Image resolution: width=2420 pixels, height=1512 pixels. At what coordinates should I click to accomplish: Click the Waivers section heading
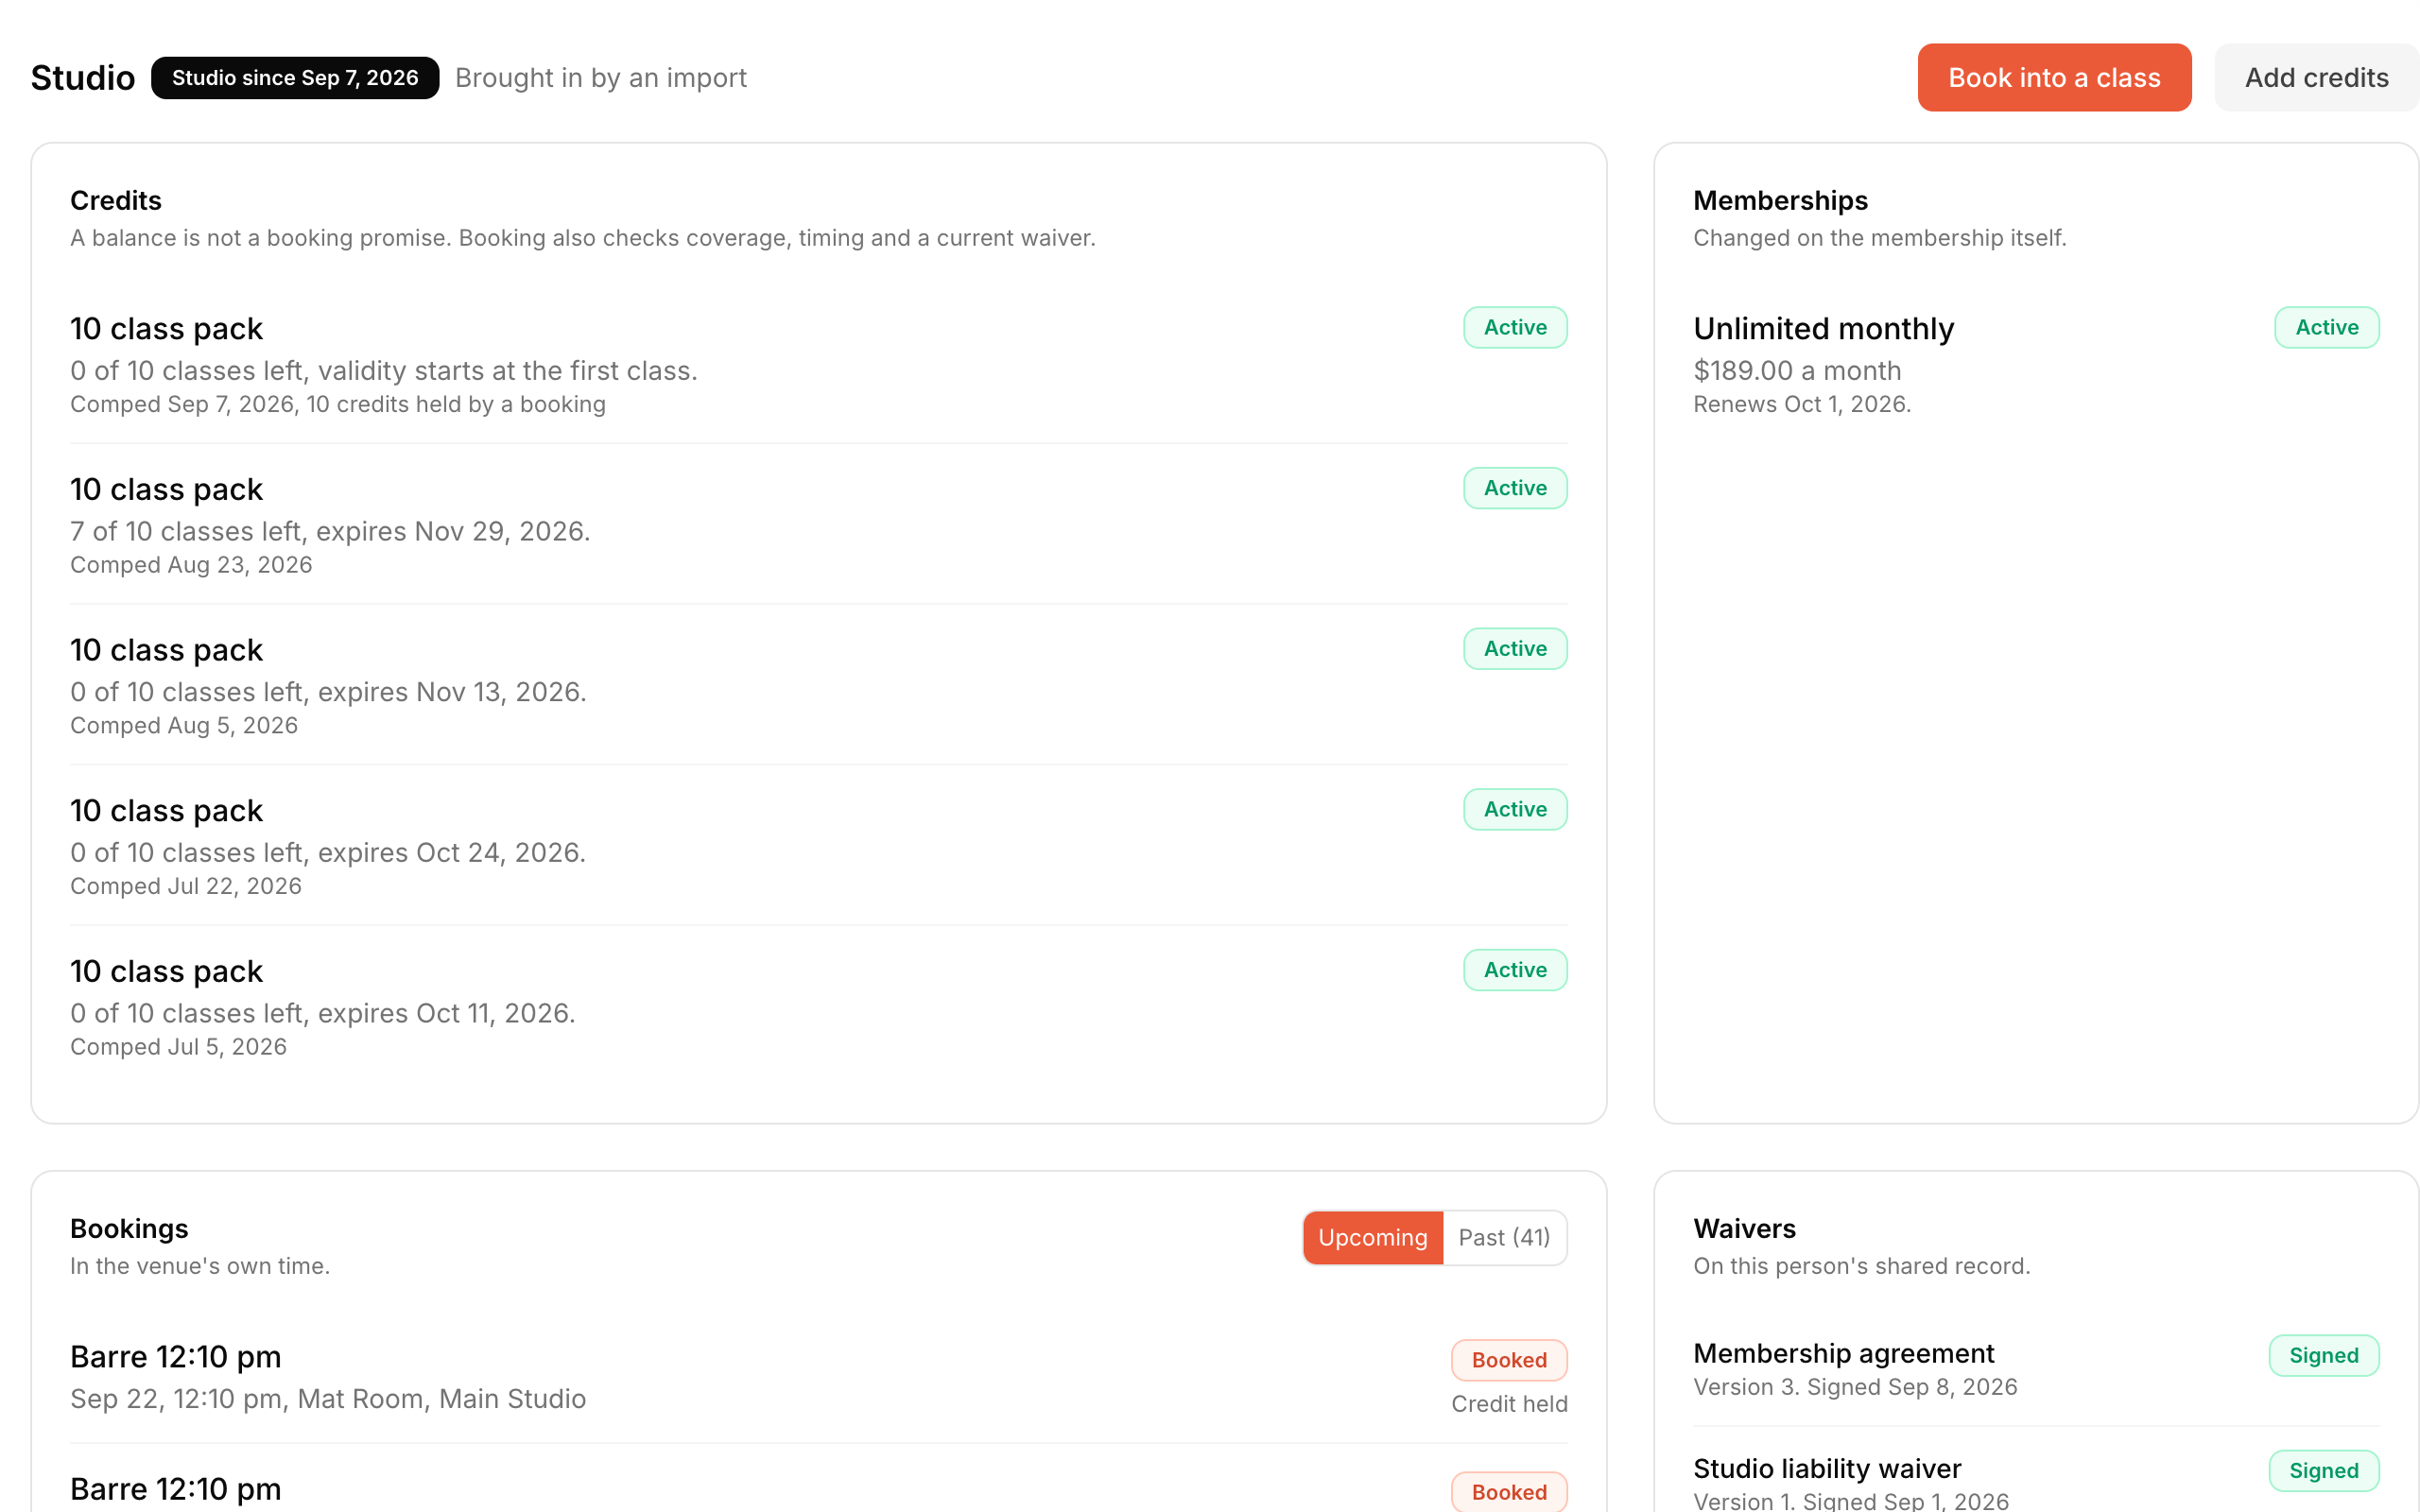pyautogui.click(x=1744, y=1228)
